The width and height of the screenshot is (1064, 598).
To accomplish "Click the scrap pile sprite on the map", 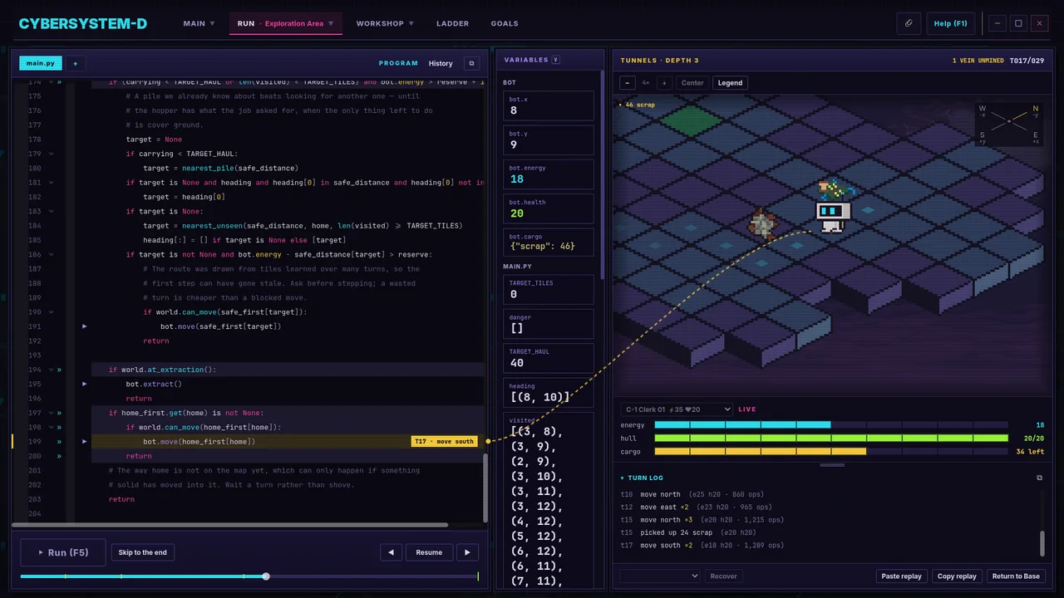I will [762, 224].
